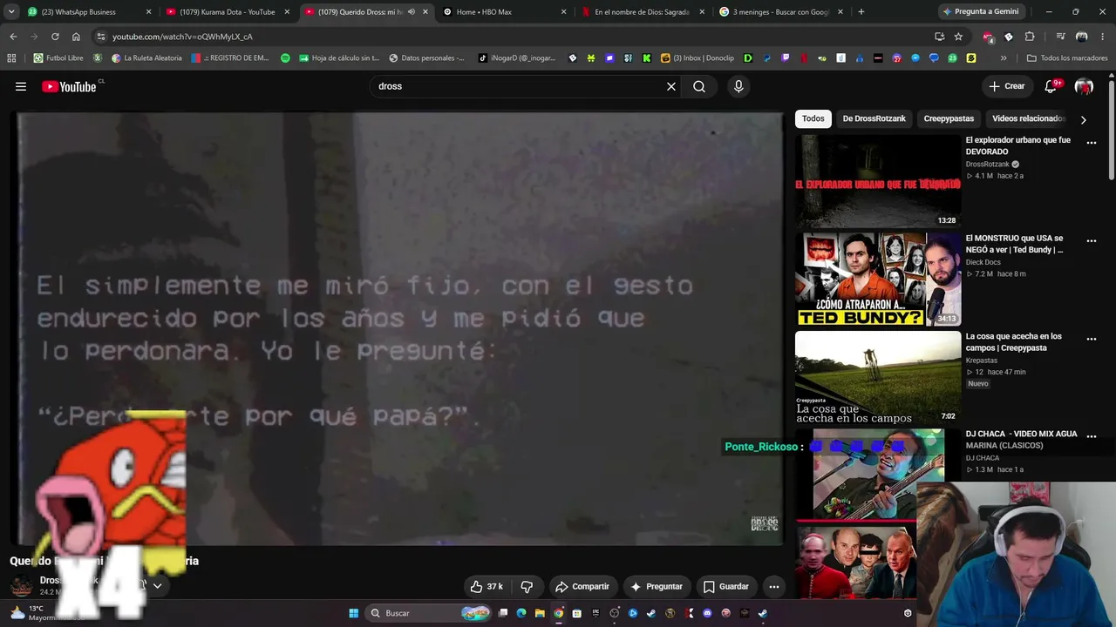Image resolution: width=1116 pixels, height=627 pixels.
Task: Click the taskbar Buscar search box
Action: [428, 613]
